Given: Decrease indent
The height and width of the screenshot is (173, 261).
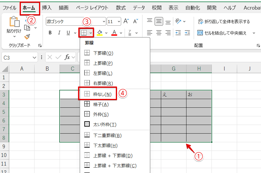Looking at the screenshot, I should point(178,33).
